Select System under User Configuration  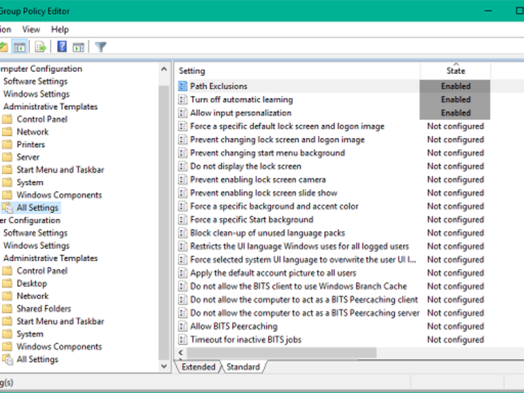[30, 334]
